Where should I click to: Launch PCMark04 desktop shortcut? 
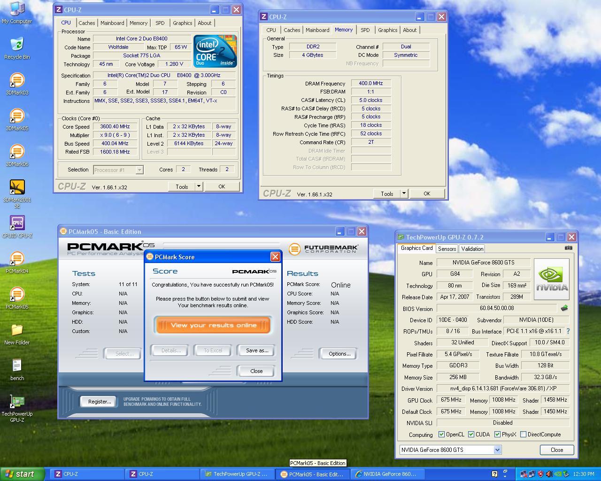click(x=17, y=262)
